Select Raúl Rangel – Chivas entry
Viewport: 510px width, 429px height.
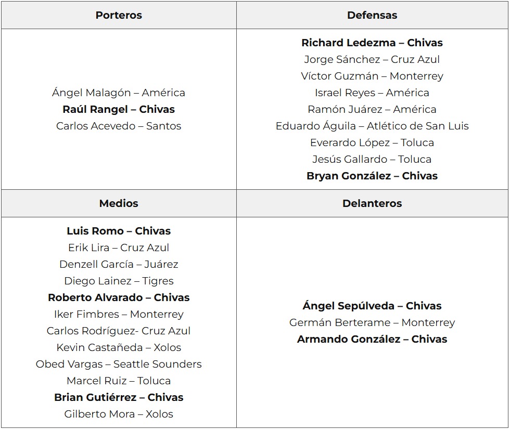pos(119,109)
